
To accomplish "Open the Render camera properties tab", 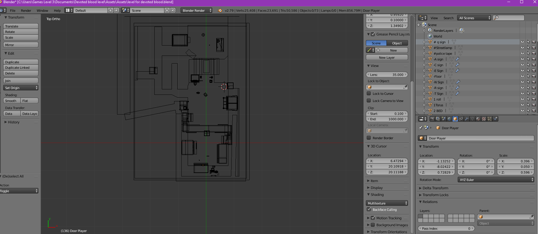I will click(432, 119).
